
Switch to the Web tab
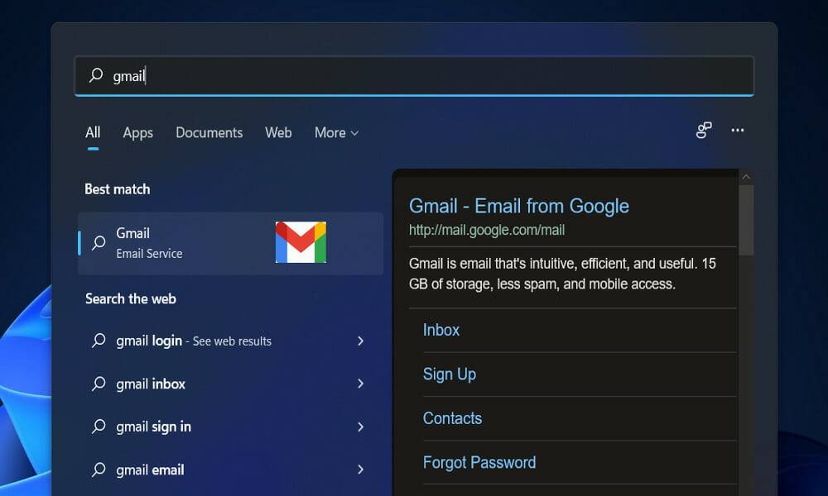coord(278,132)
